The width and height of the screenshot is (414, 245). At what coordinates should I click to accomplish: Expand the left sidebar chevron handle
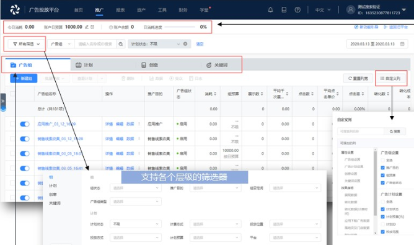coord(2,101)
